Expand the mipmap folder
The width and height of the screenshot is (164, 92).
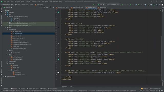7,61
